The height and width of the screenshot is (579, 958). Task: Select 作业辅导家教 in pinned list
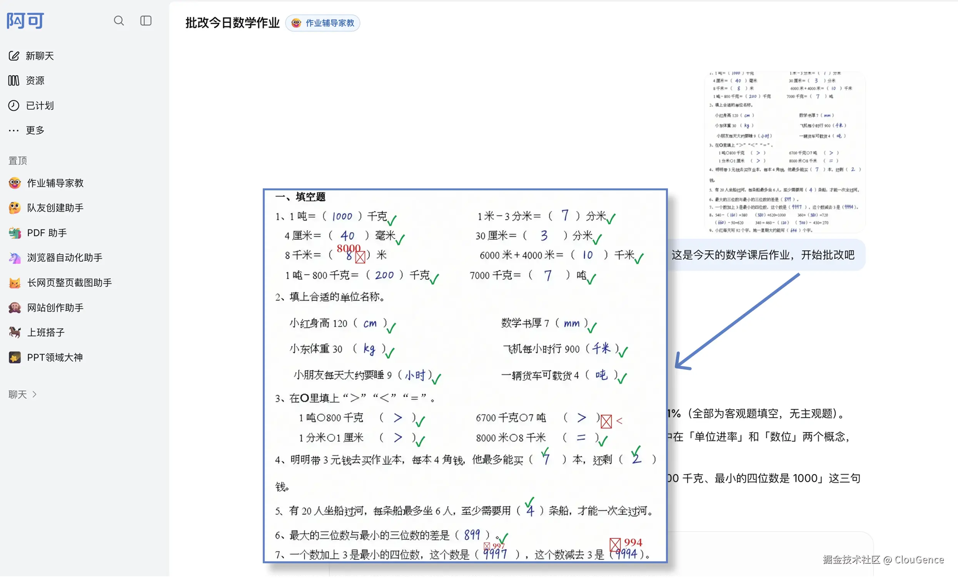46,183
